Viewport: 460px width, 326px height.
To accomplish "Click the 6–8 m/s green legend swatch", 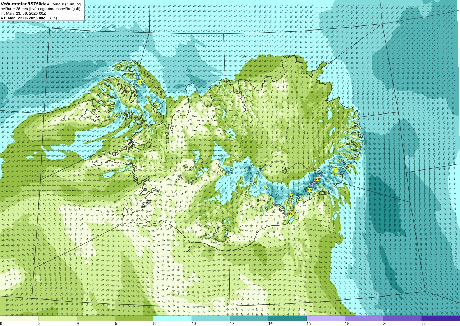I will pos(134,318).
